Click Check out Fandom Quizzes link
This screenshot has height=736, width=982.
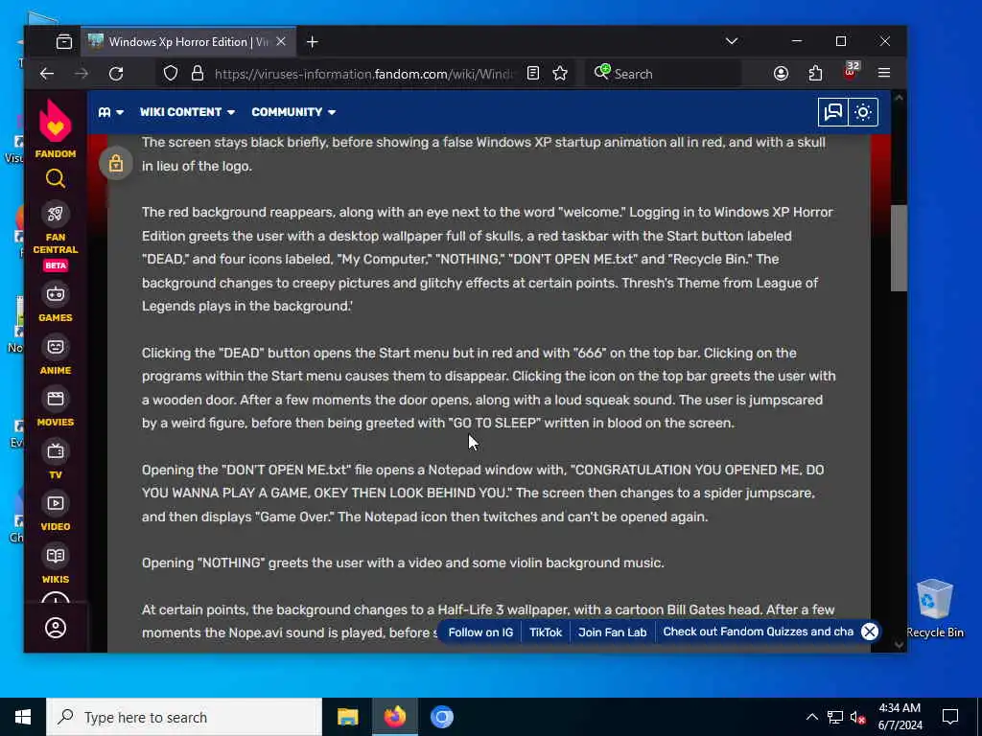(758, 632)
